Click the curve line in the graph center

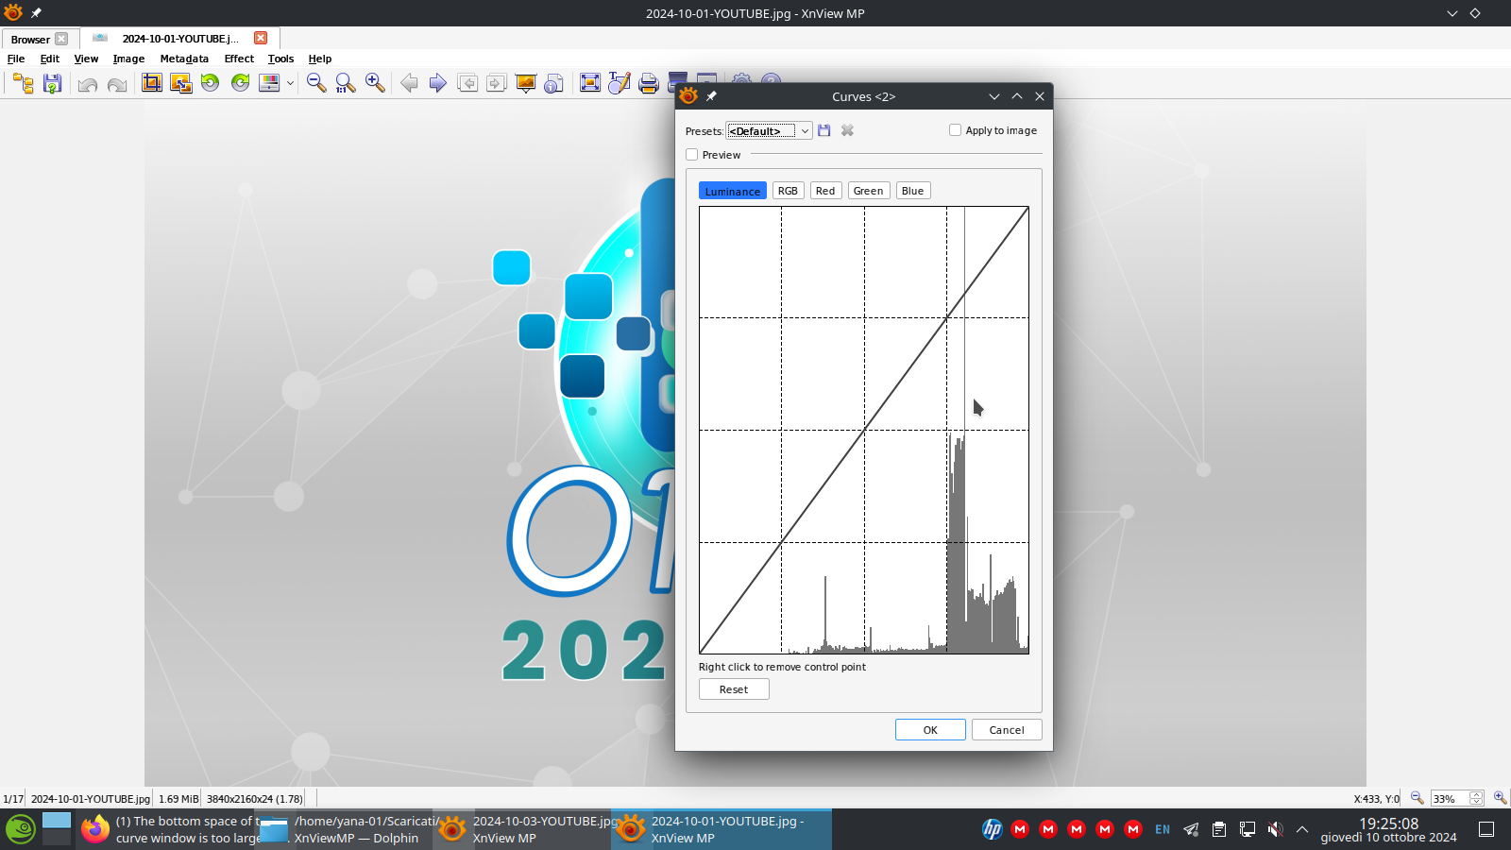pyautogui.click(x=864, y=431)
